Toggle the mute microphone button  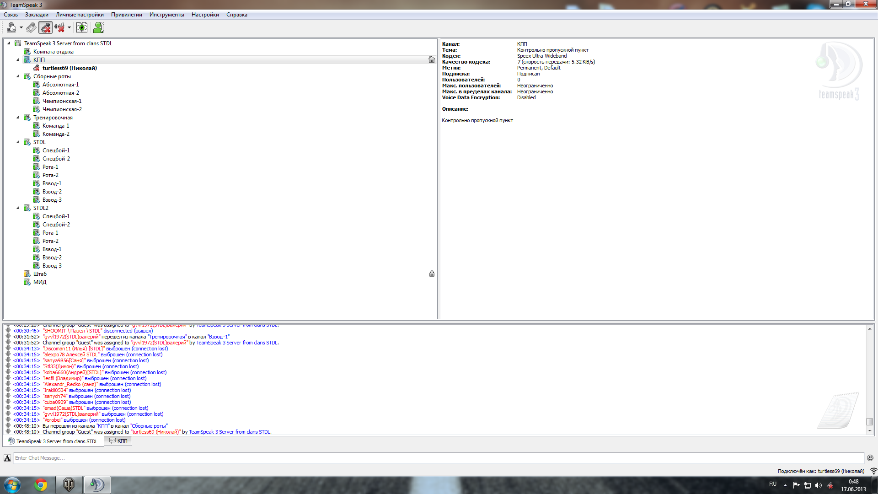coord(45,28)
